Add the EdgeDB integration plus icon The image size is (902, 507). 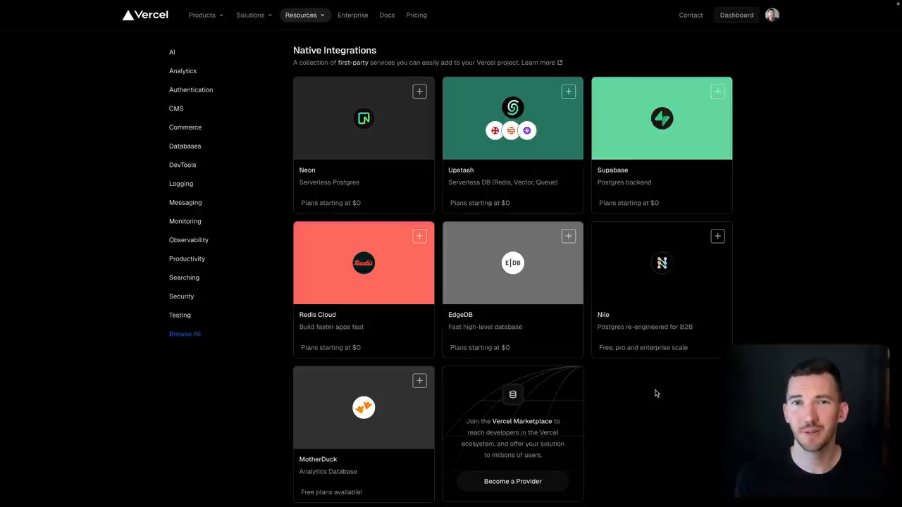click(569, 236)
